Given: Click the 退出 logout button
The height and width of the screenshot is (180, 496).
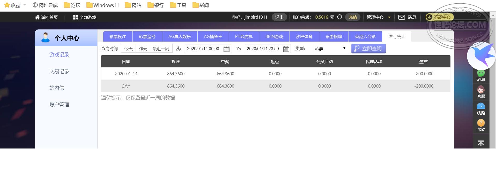Looking at the screenshot, I should [279, 17].
